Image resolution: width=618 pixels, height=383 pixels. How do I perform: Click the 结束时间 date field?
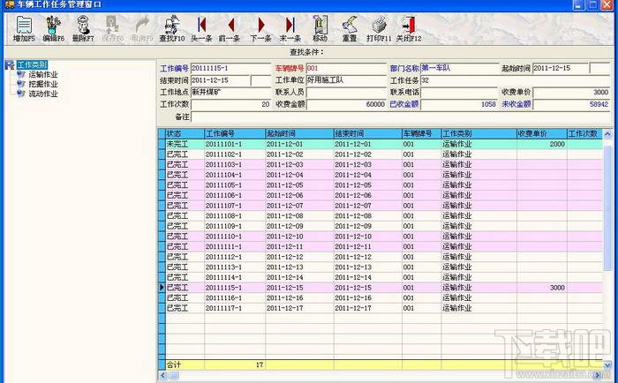pyautogui.click(x=221, y=80)
